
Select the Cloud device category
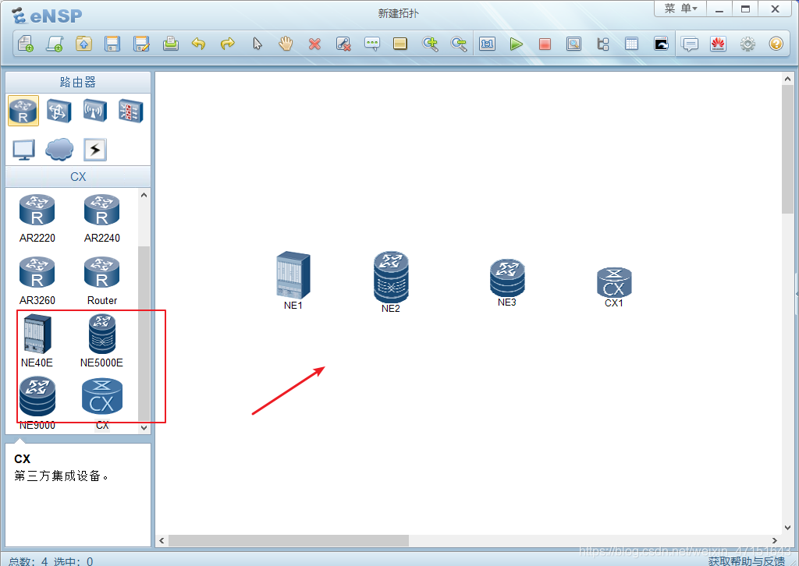59,150
